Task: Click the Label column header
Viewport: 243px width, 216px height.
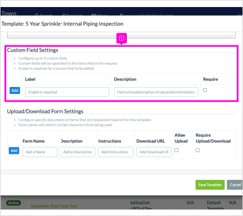Action: [x=30, y=79]
